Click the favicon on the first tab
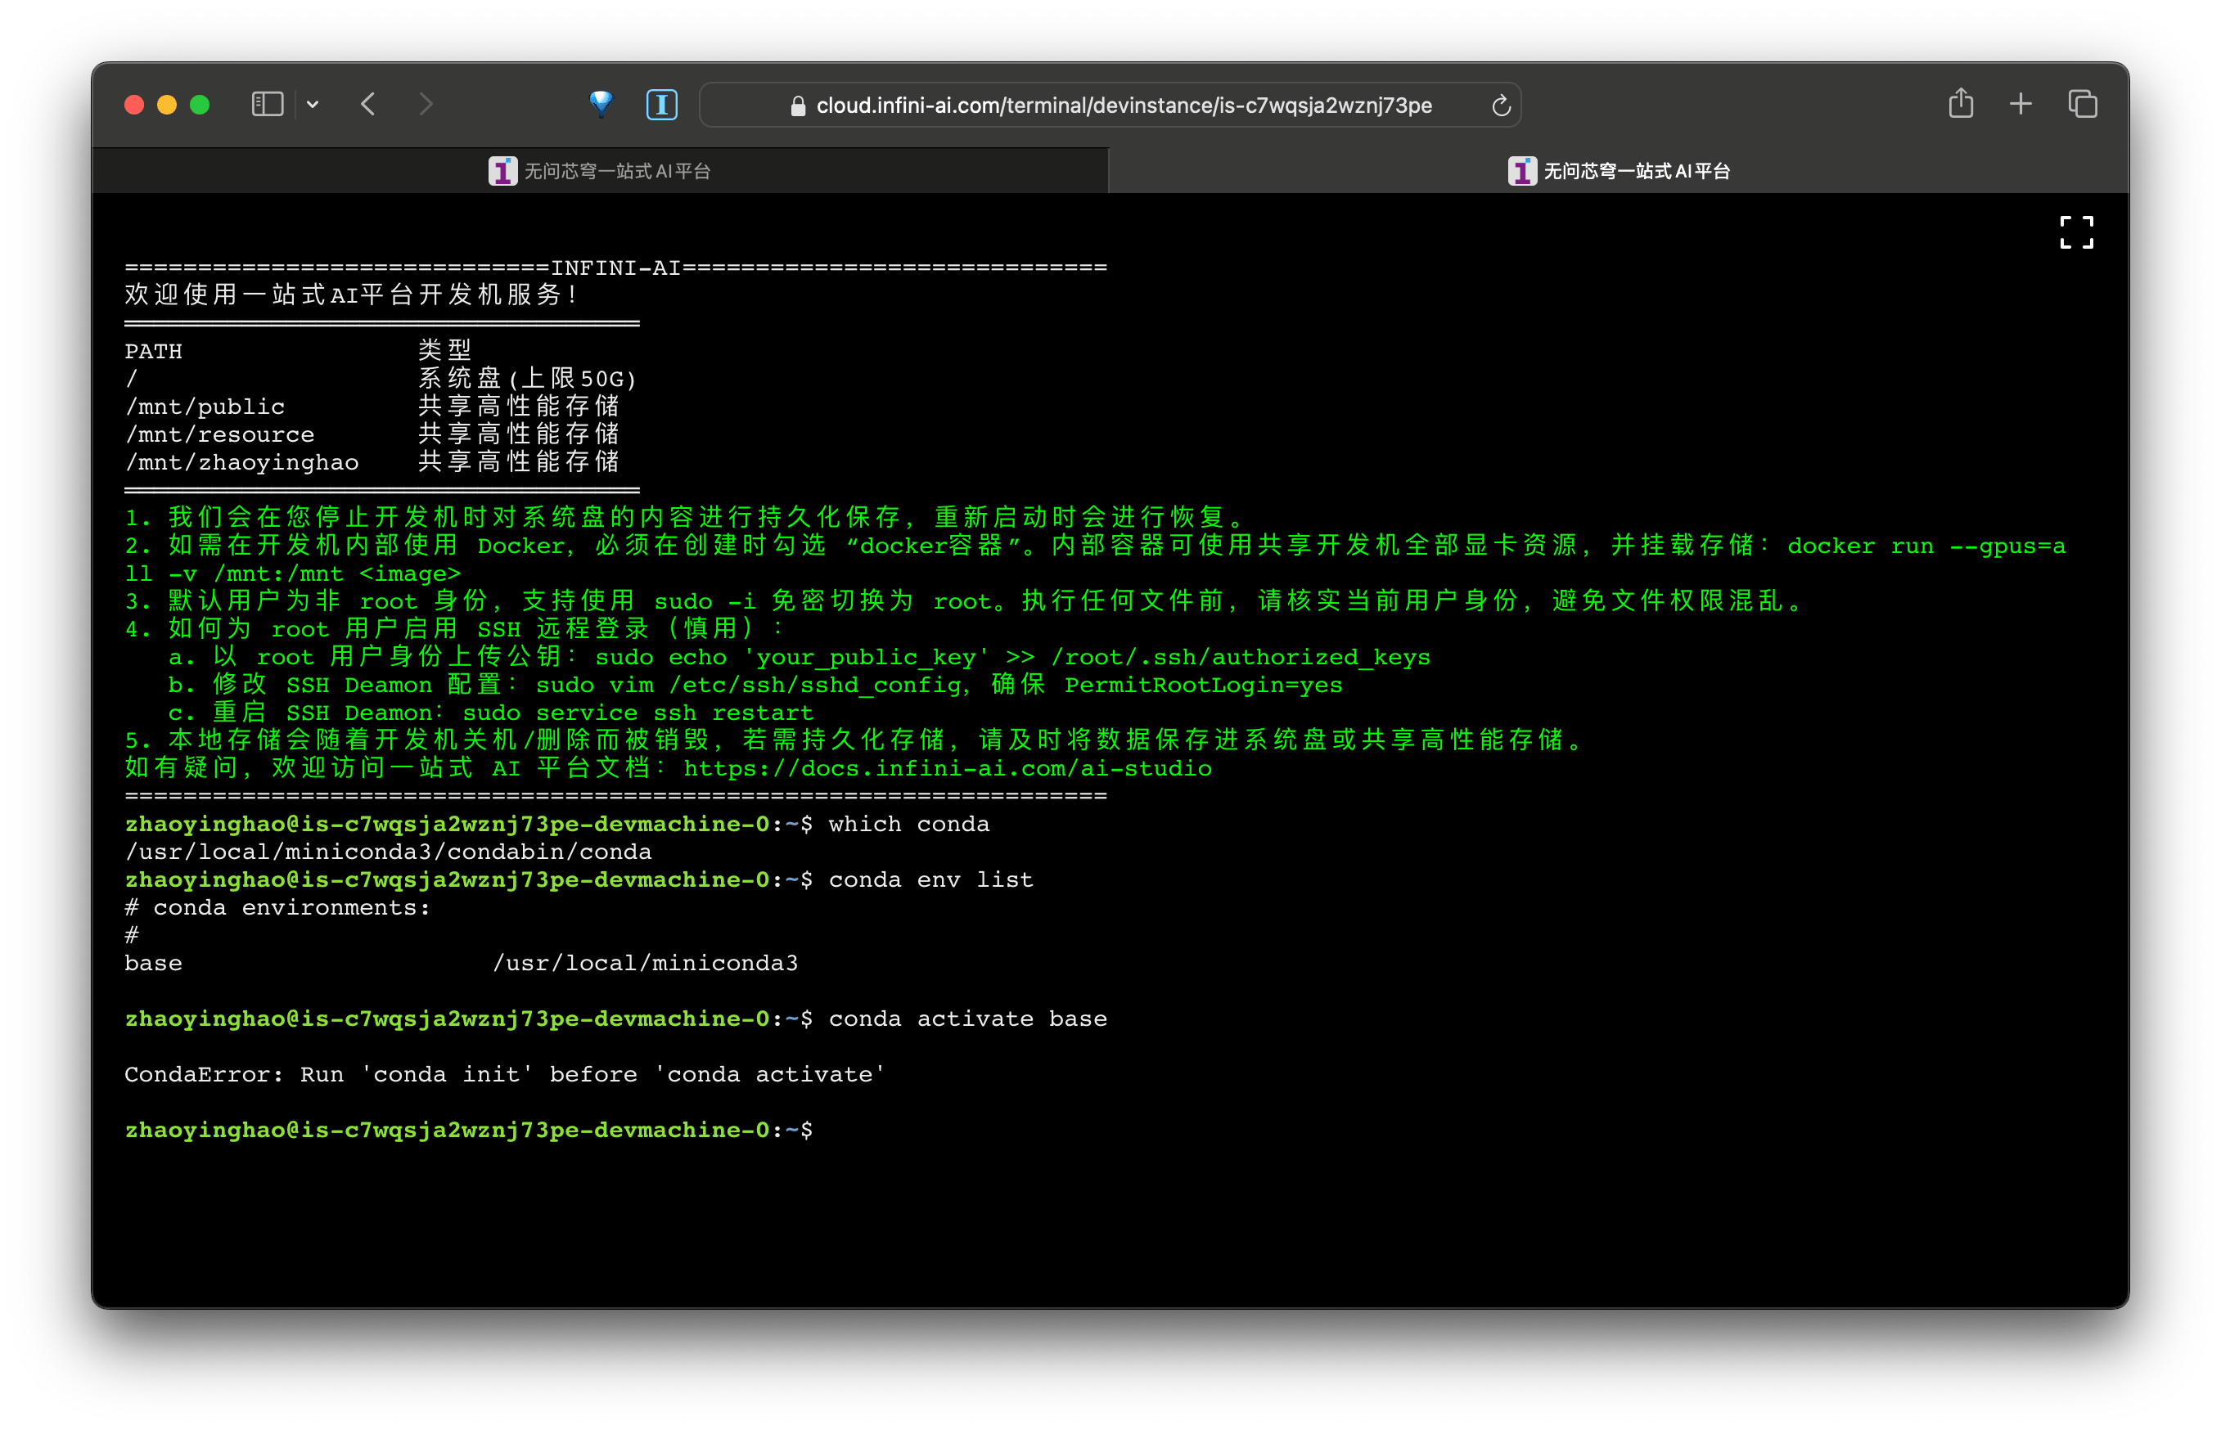 (502, 171)
